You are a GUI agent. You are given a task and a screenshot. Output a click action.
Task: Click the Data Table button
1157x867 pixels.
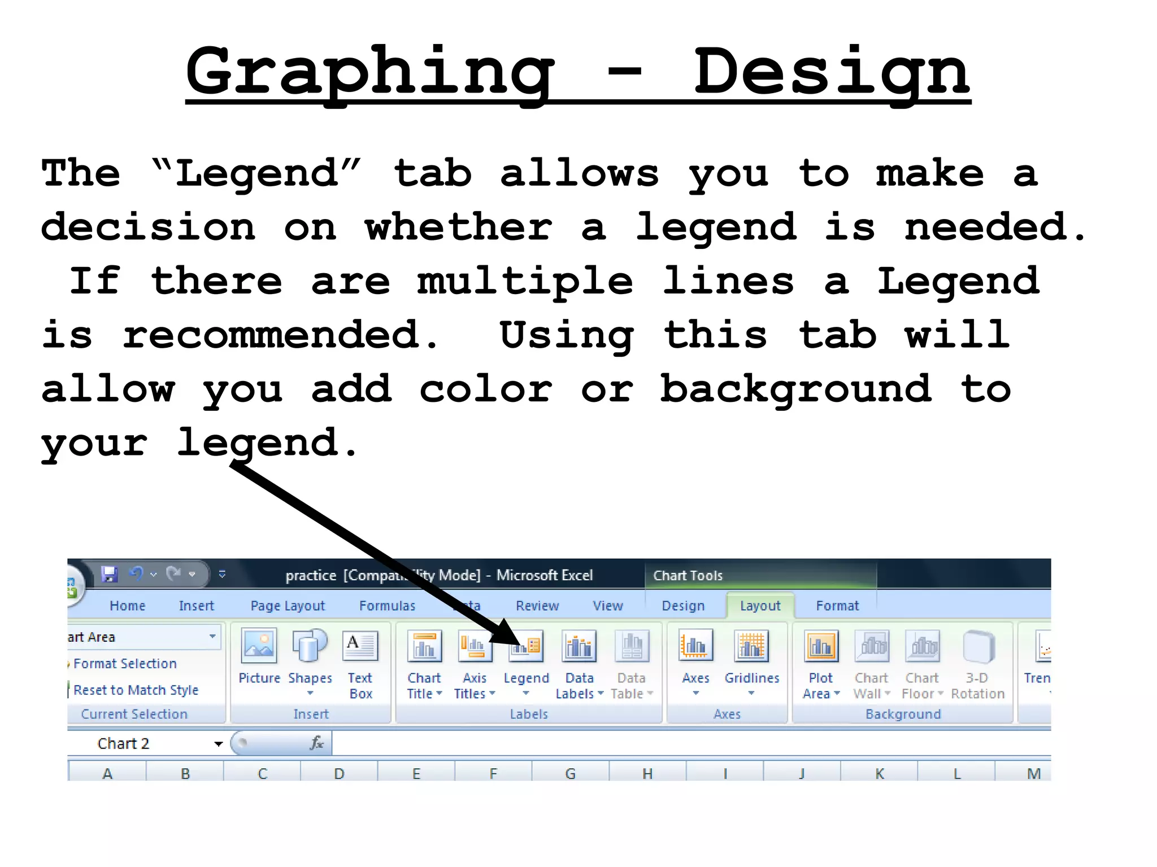pyautogui.click(x=632, y=664)
